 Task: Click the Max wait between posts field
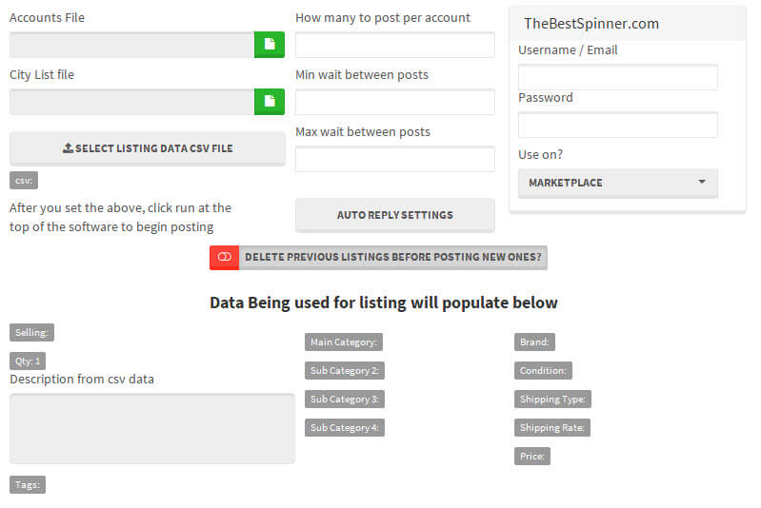click(394, 159)
